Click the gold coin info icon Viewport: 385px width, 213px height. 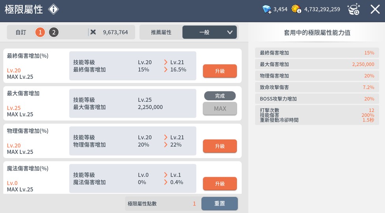pyautogui.click(x=296, y=9)
